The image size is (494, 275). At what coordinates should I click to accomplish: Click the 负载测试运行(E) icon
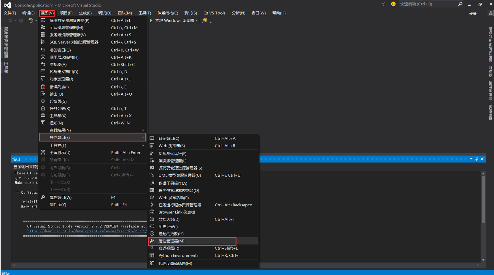[x=152, y=153]
